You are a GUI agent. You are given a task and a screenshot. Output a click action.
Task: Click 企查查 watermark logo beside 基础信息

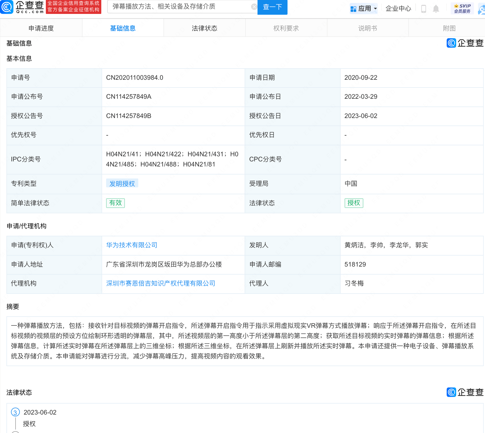[x=464, y=43]
